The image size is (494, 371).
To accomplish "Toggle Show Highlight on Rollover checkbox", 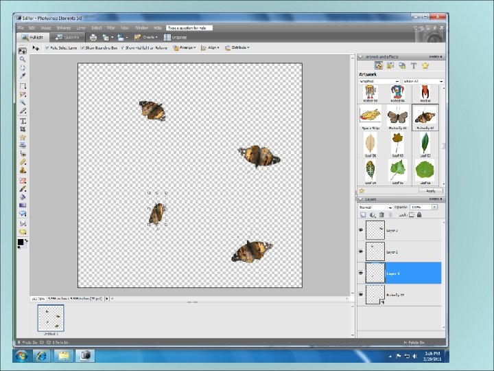I will pos(122,48).
